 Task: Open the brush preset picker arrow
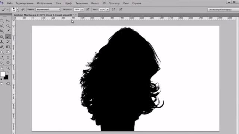click(18, 10)
